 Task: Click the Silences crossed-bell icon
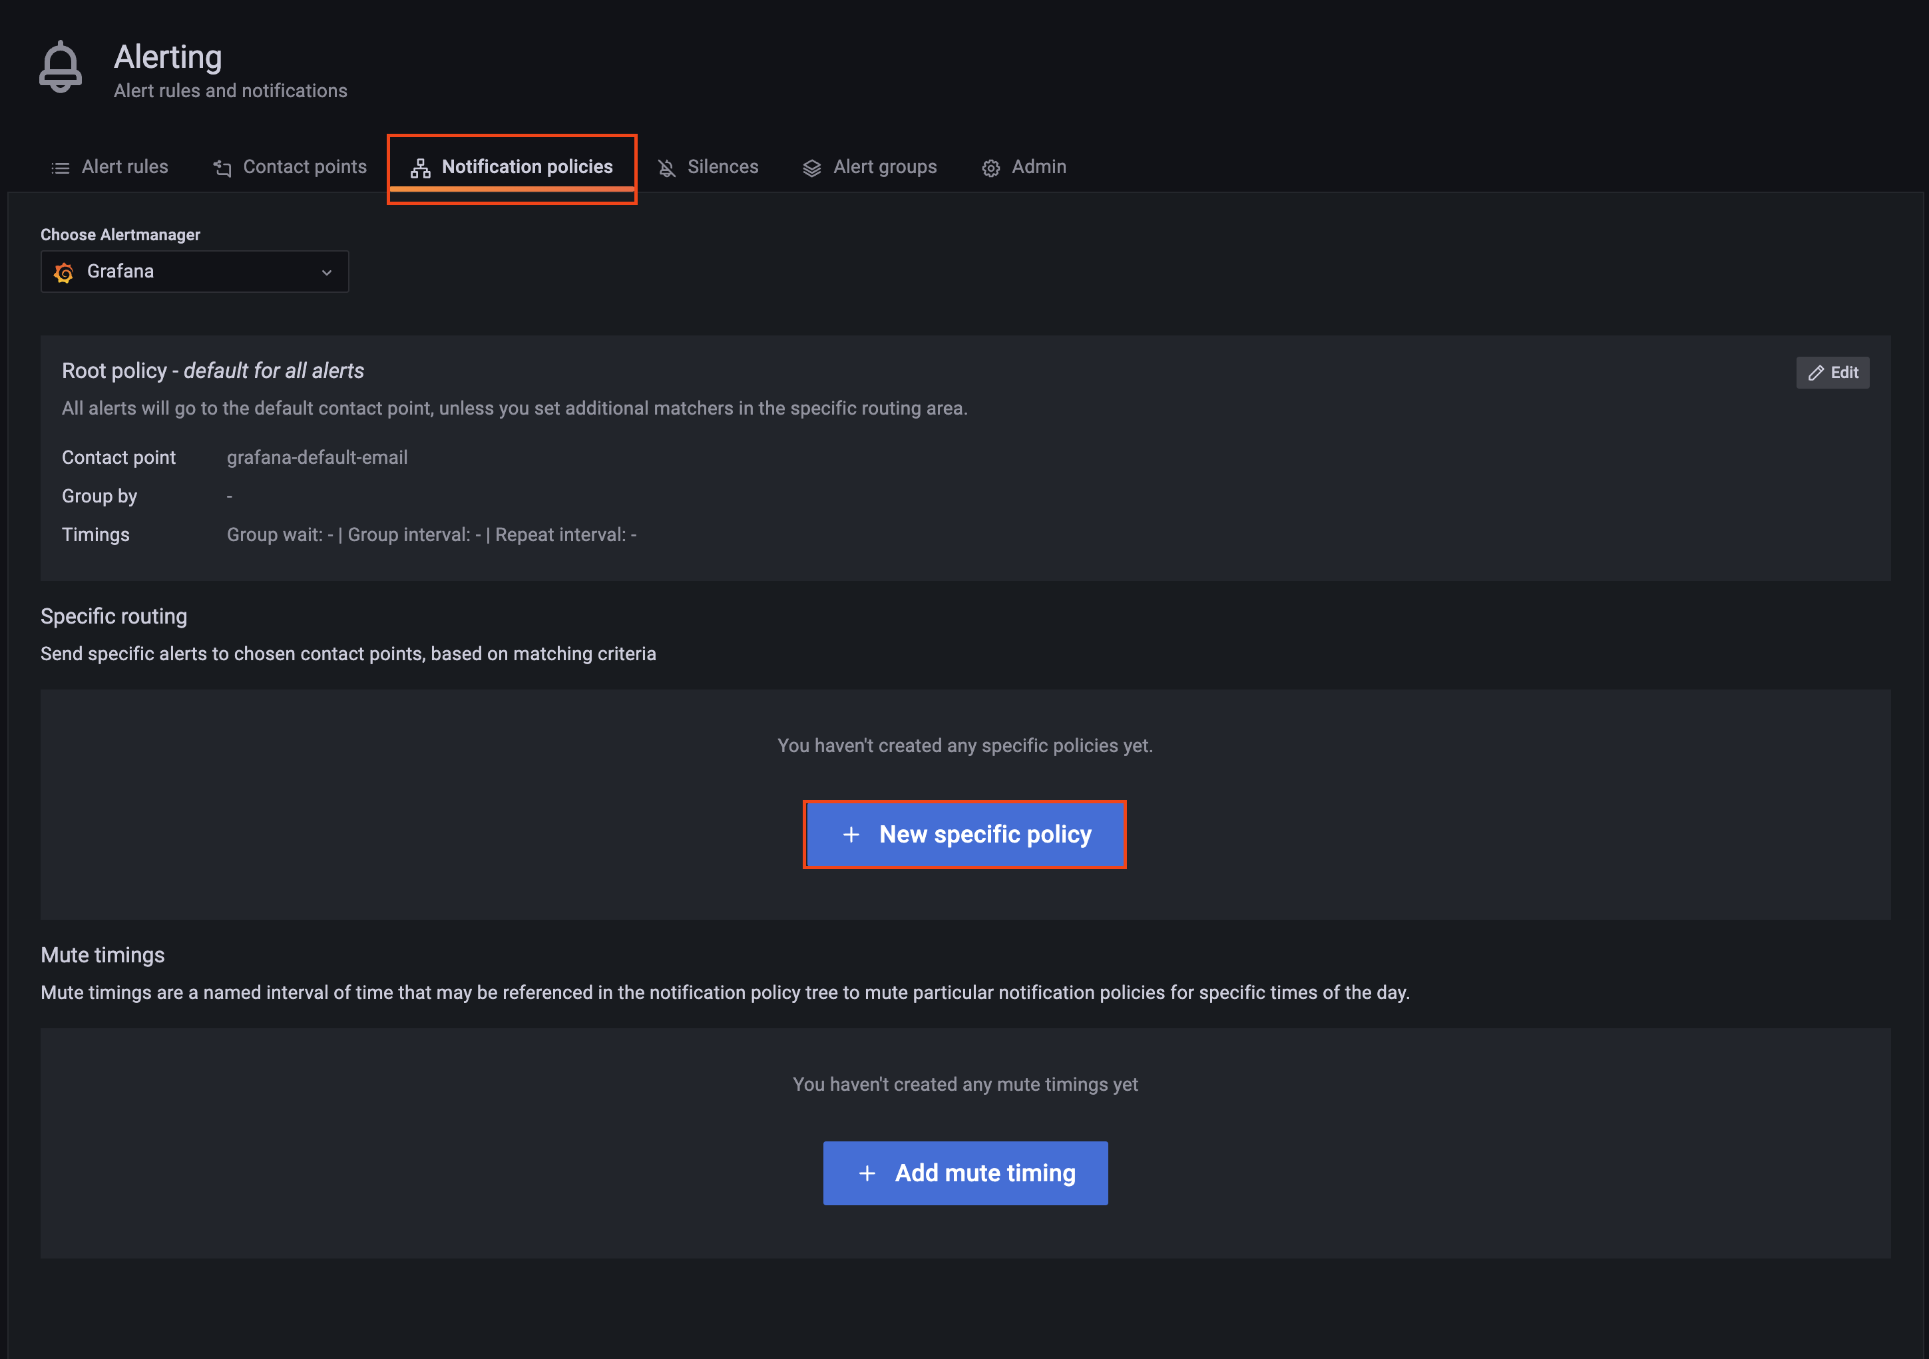tap(666, 168)
